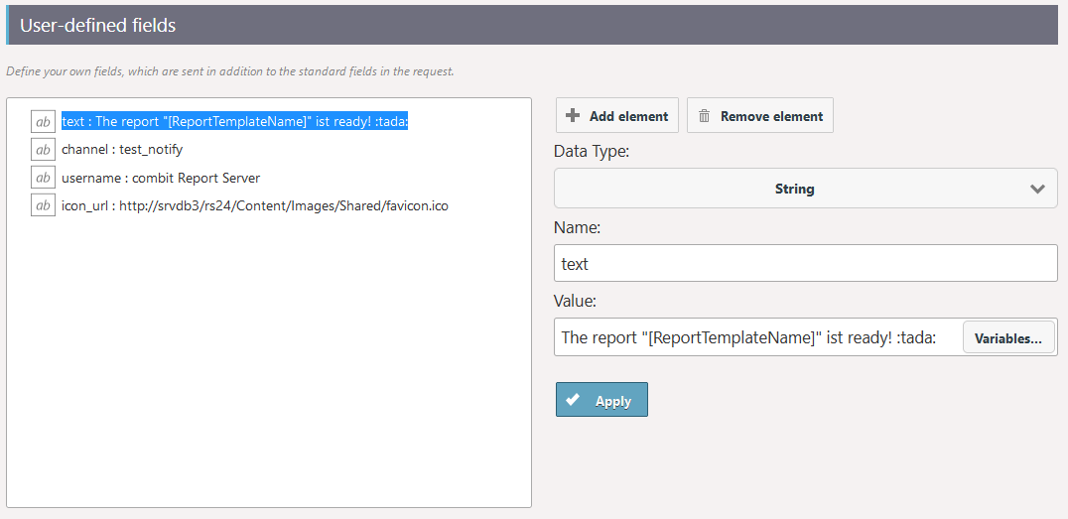Click the ab icon beside channel entry
This screenshot has height=519, width=1068.
(x=43, y=149)
